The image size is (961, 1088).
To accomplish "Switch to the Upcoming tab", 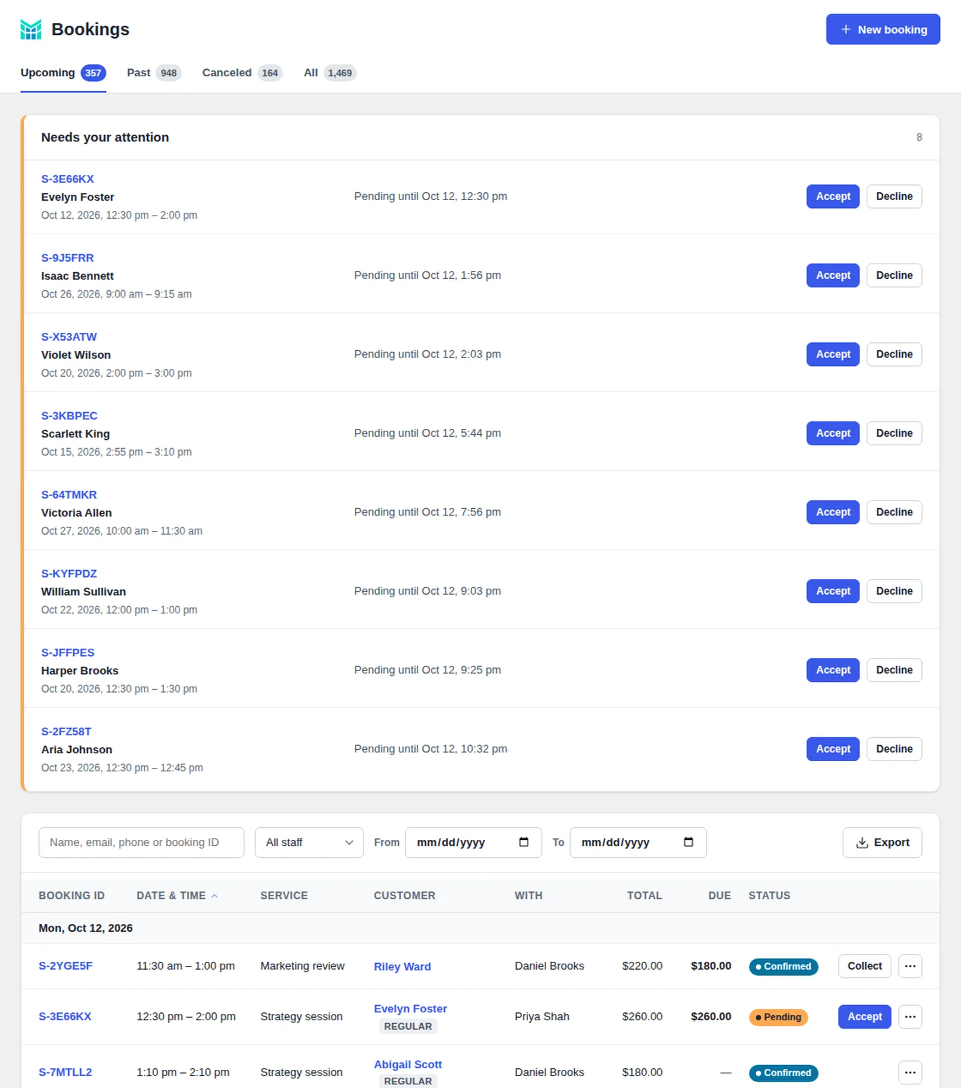I will (x=63, y=73).
